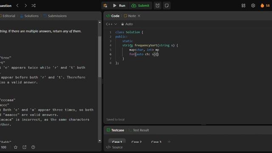Add a new testcase plus icon
This screenshot has width=272, height=153.
169,142
